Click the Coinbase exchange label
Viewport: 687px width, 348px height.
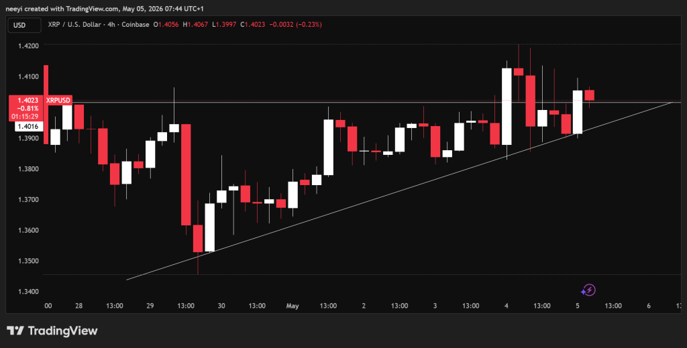[x=136, y=25]
